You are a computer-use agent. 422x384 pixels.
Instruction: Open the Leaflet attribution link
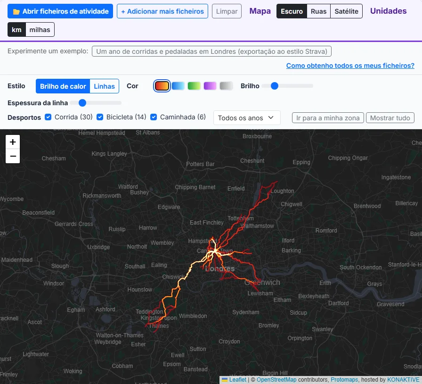pyautogui.click(x=238, y=380)
